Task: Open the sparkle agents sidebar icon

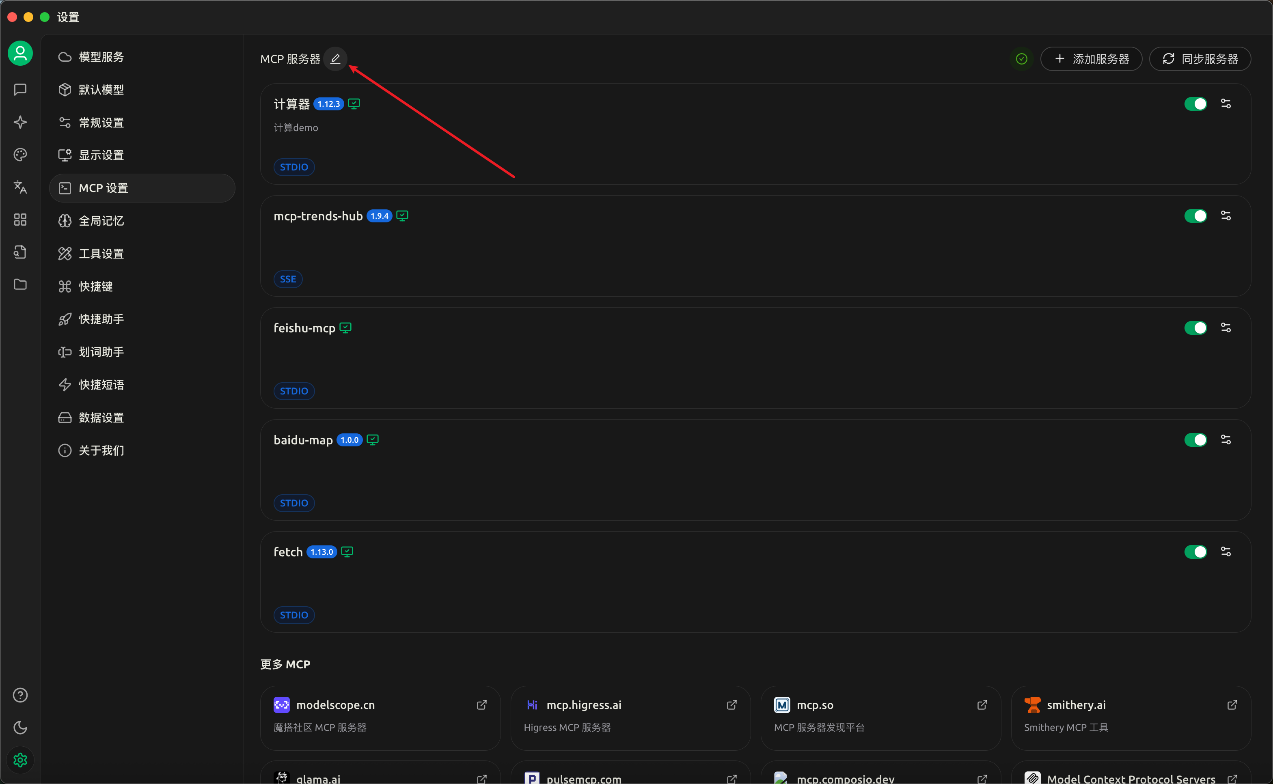Action: pyautogui.click(x=20, y=123)
